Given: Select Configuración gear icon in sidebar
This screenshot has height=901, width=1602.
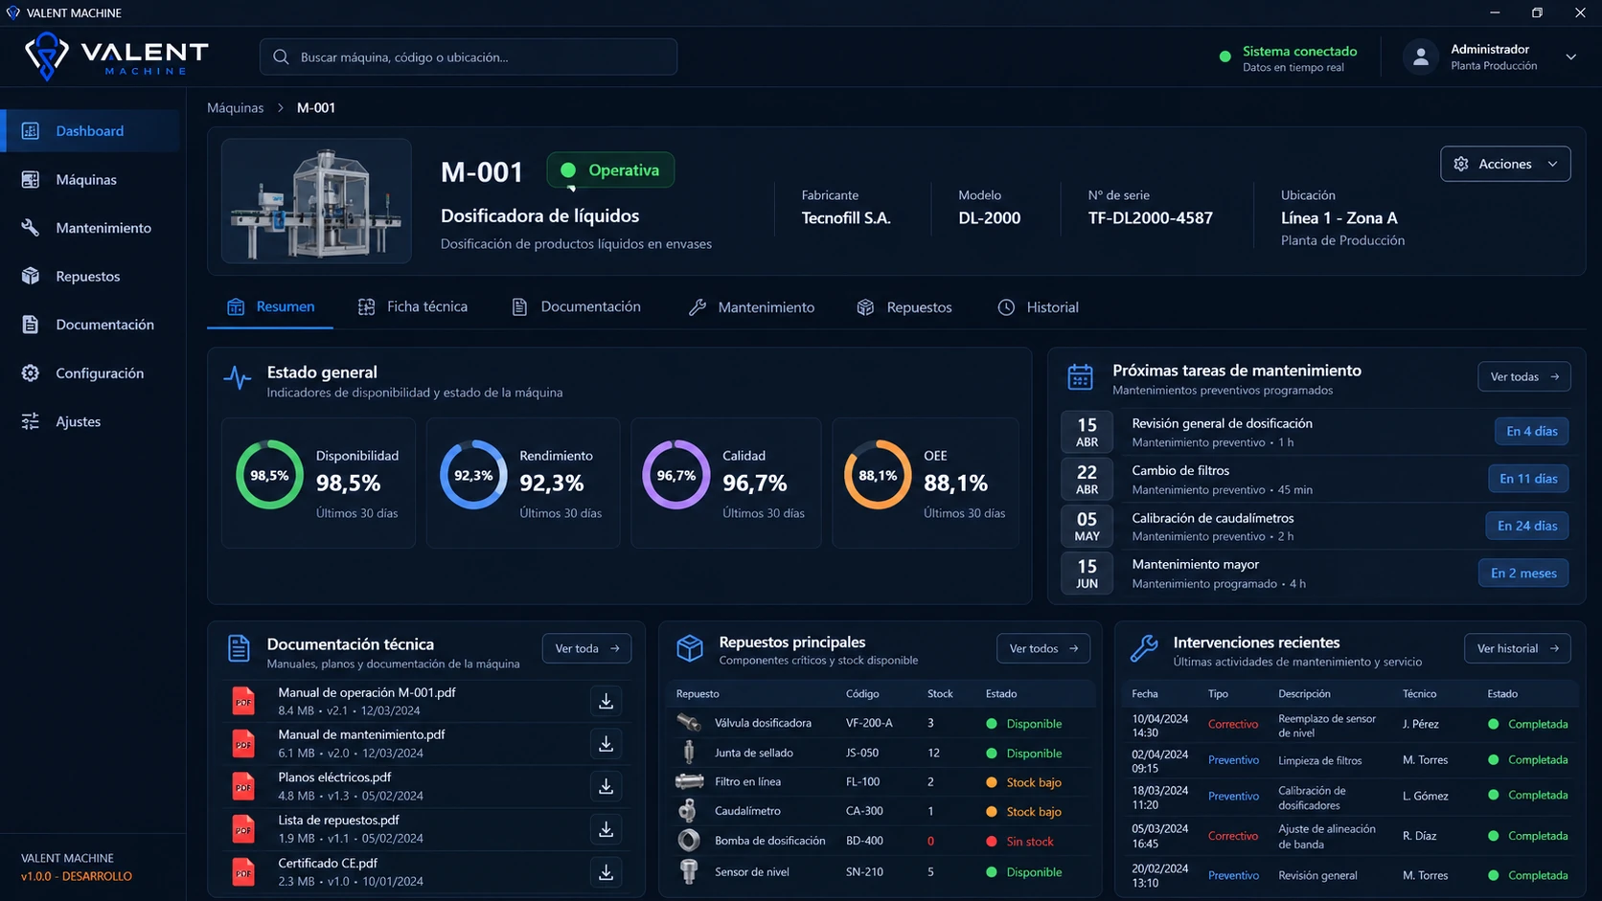Looking at the screenshot, I should (31, 372).
